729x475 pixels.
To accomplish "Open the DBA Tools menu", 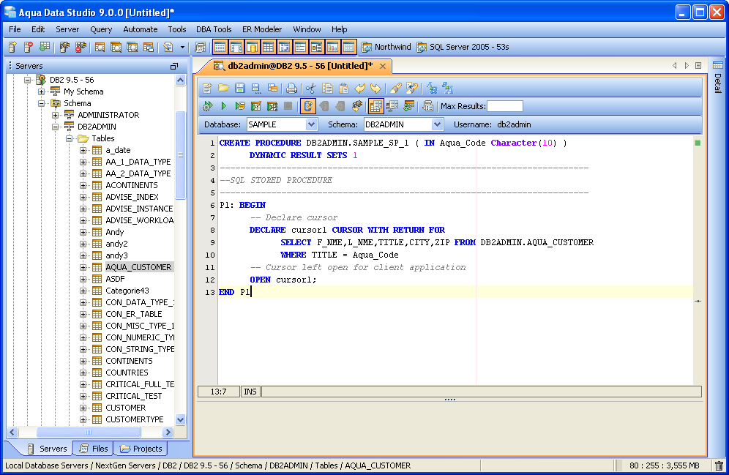I will [214, 29].
